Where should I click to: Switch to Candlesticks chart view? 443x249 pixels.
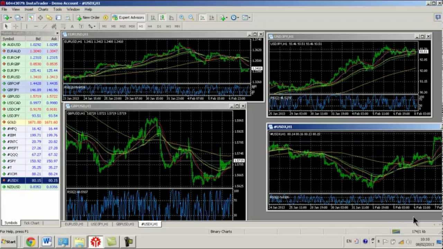coord(162,18)
